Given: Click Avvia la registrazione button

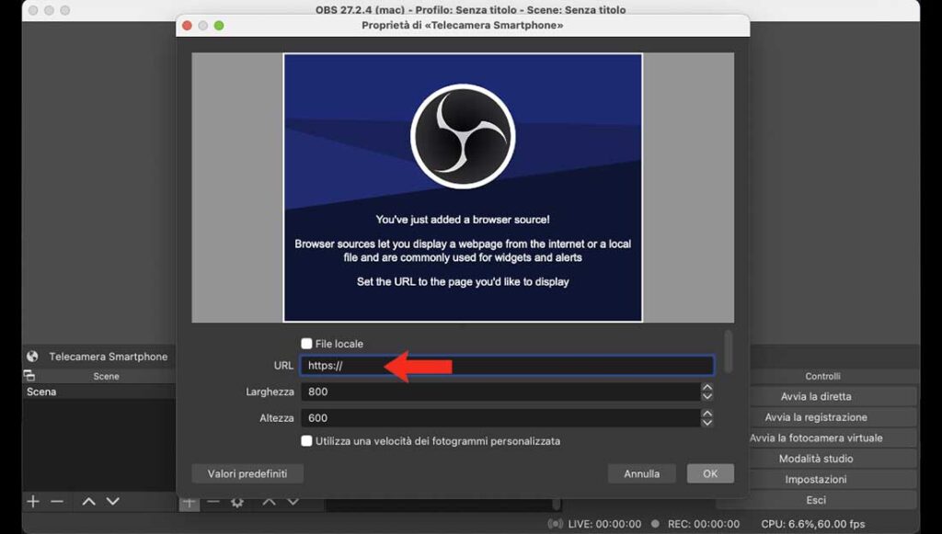Looking at the screenshot, I should point(833,417).
